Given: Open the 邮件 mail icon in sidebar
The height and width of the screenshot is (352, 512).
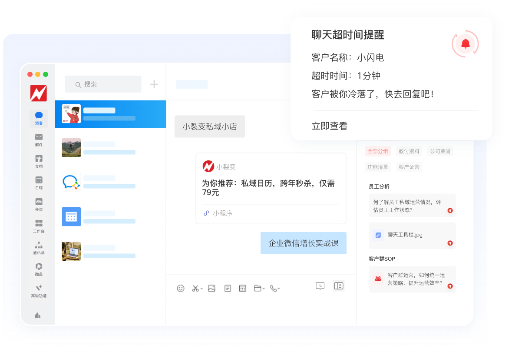Looking at the screenshot, I should (x=39, y=139).
